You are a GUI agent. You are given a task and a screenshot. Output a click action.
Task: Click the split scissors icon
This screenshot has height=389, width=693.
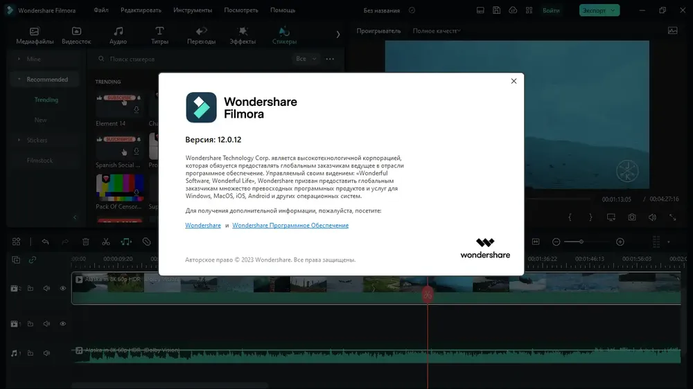(105, 242)
